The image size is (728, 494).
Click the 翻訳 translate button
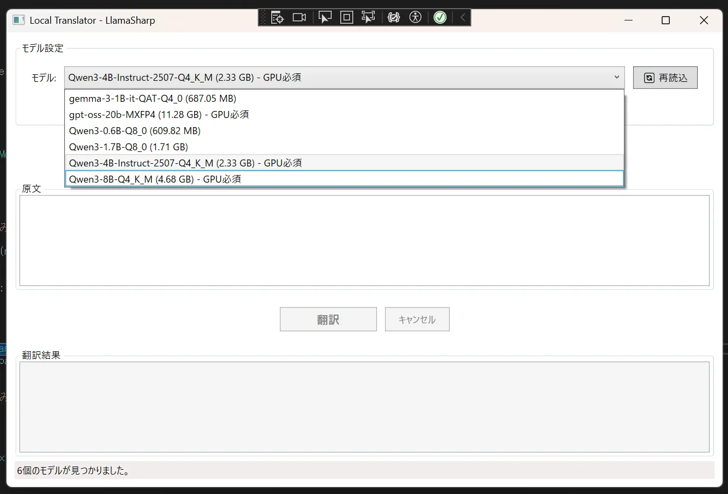tap(328, 319)
